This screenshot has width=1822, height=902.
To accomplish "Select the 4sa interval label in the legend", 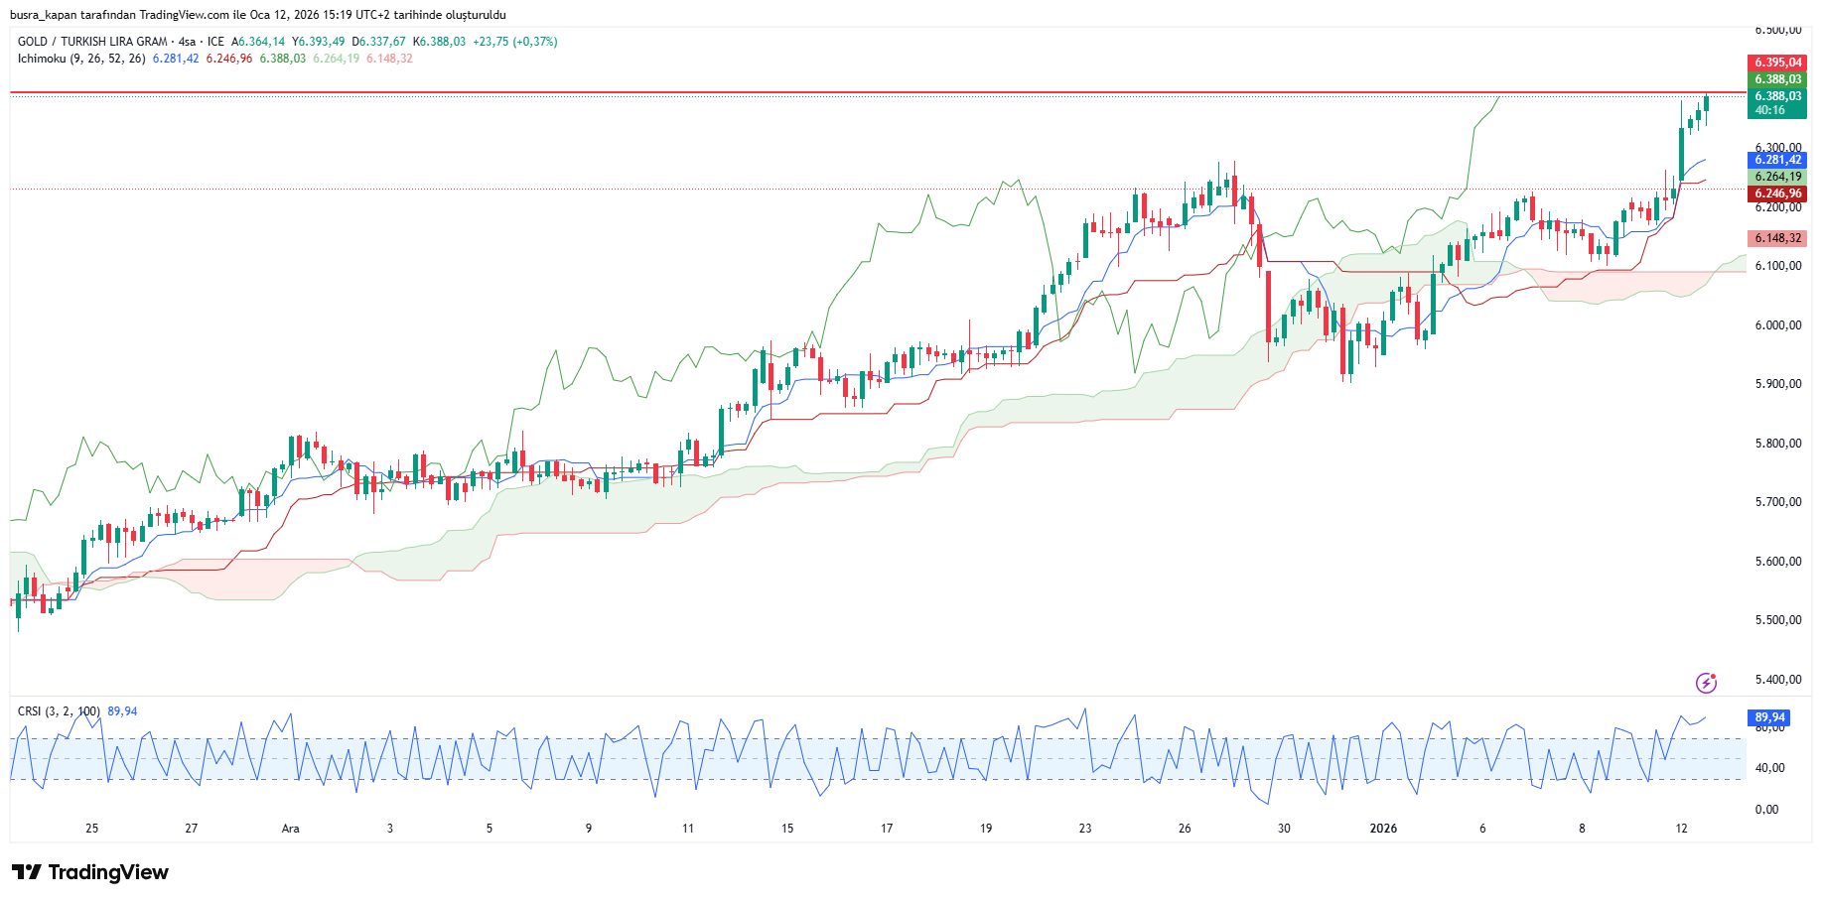I will (x=187, y=42).
